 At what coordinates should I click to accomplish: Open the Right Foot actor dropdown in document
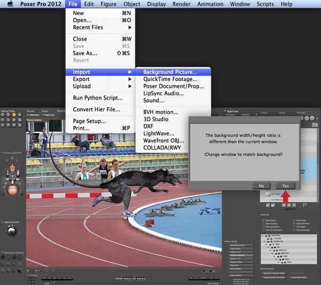point(49,115)
